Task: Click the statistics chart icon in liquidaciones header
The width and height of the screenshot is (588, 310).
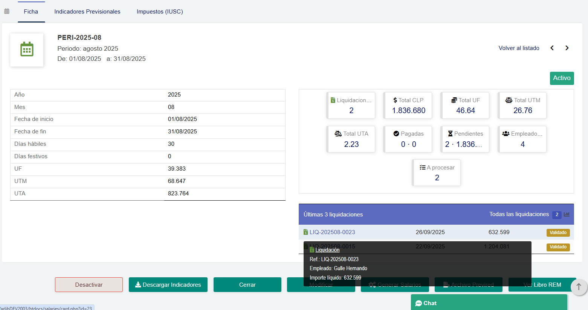Action: pyautogui.click(x=567, y=214)
